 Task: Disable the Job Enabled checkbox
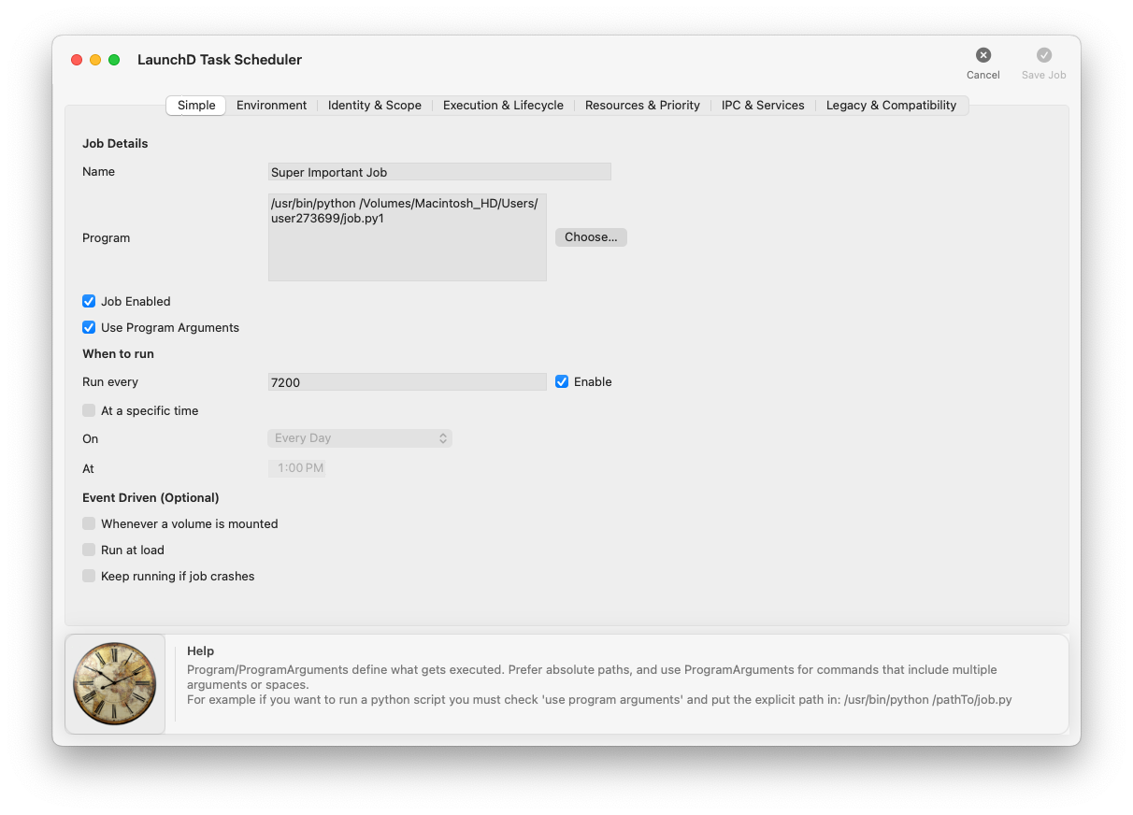coord(88,301)
